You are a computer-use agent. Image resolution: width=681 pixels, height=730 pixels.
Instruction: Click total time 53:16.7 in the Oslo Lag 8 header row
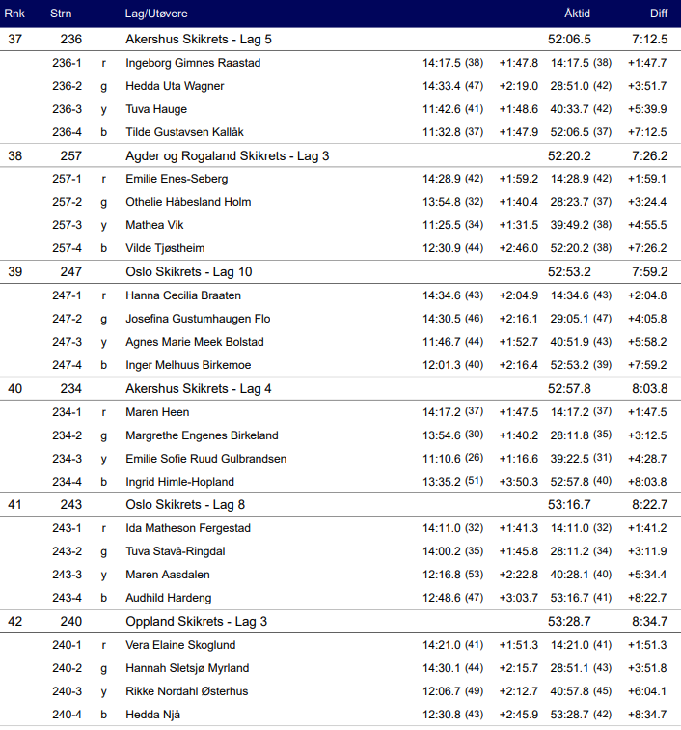point(569,505)
